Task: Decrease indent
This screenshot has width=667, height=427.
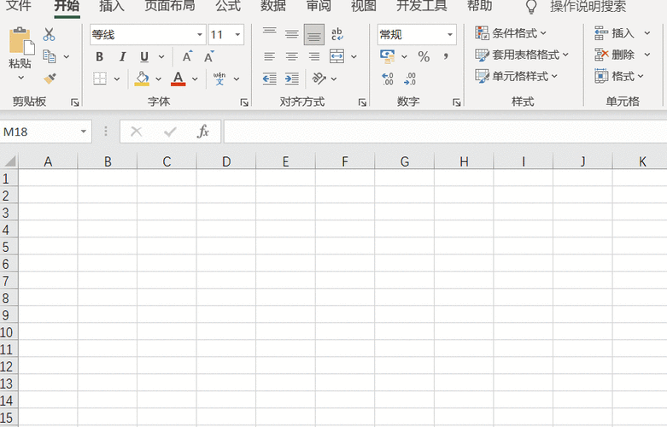Action: [x=270, y=79]
